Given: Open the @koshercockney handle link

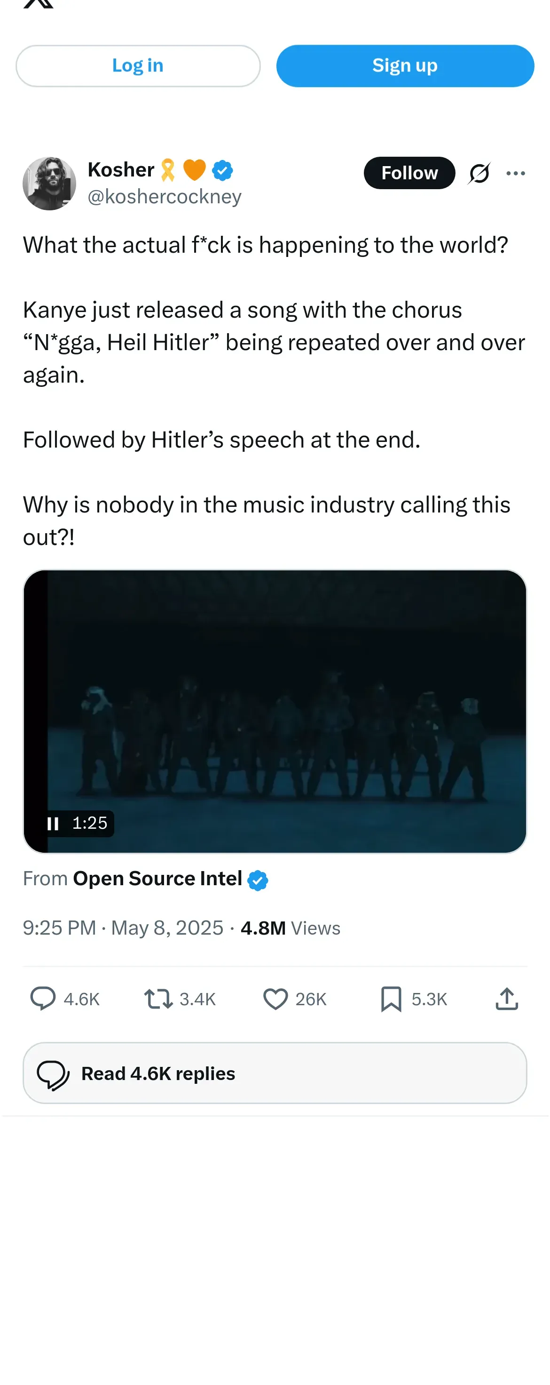Looking at the screenshot, I should tap(165, 197).
